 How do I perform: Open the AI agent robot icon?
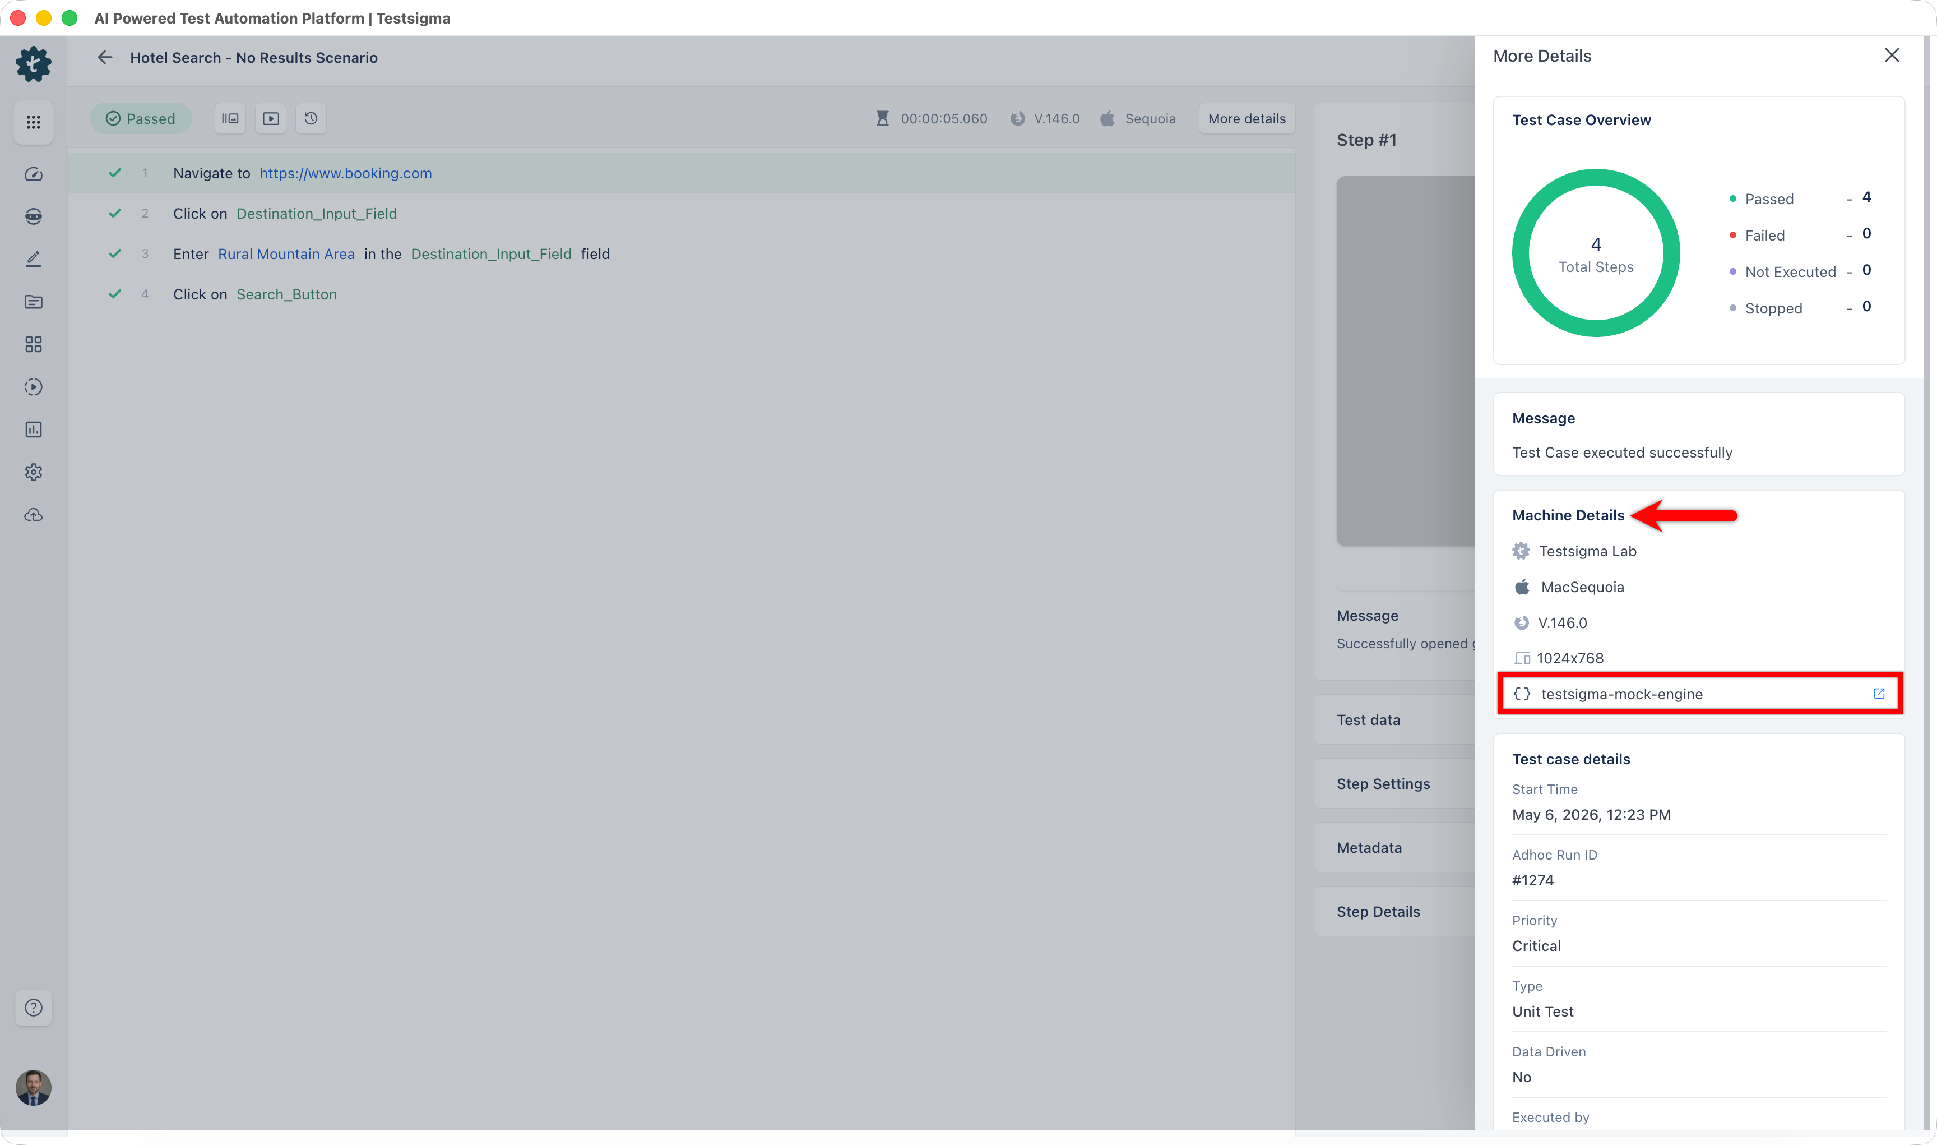point(33,217)
